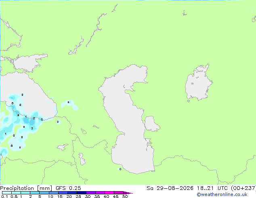Click the "25" legend scale label
The image size is (256, 198).
(78, 196)
